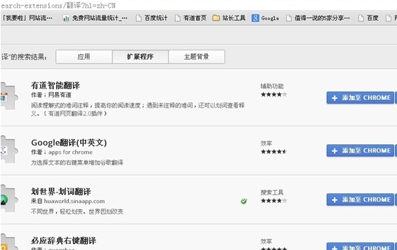Image resolution: width=397 pixels, height=250 pixels.
Task: Click the 免费网站流量统计 bookmark chart icon
Action: (66, 18)
